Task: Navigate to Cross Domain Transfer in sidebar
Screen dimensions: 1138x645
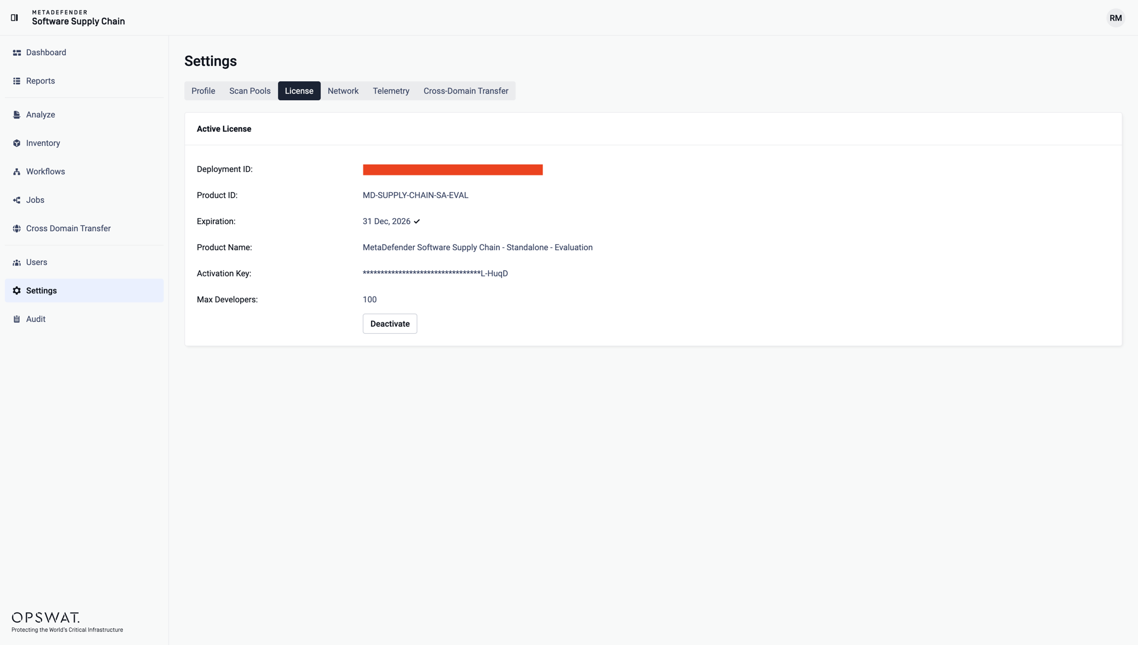Action: coord(84,229)
